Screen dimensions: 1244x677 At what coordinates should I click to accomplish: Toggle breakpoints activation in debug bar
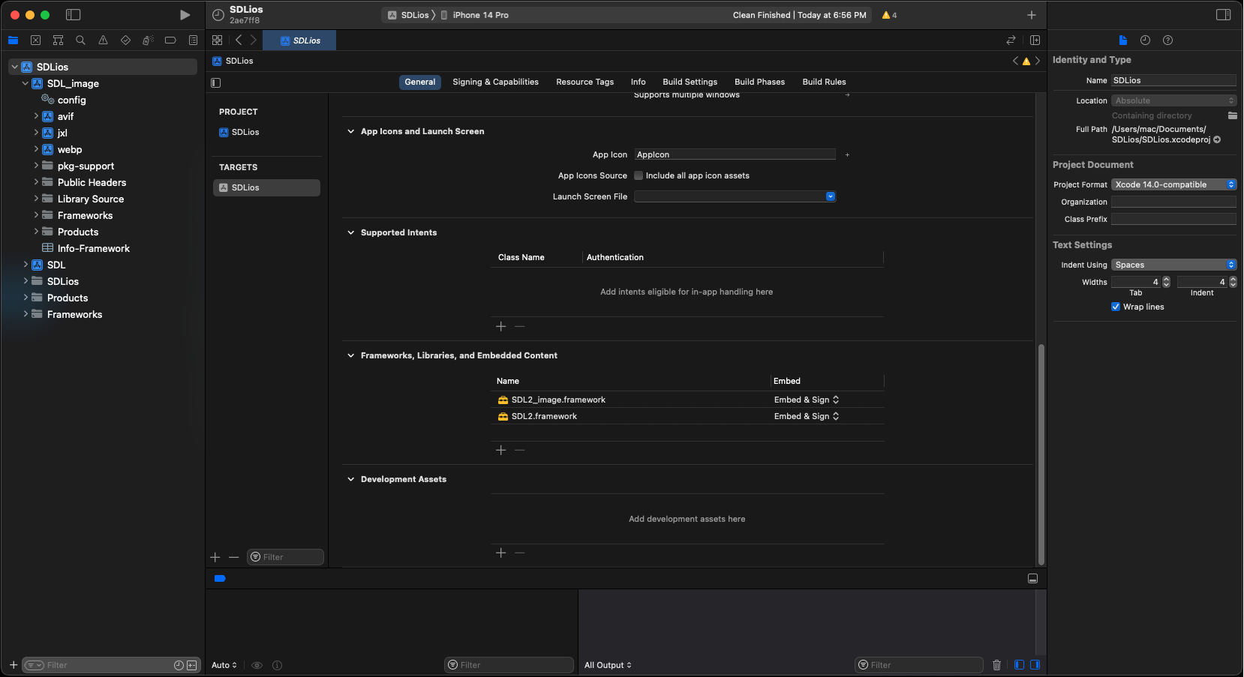click(x=220, y=579)
